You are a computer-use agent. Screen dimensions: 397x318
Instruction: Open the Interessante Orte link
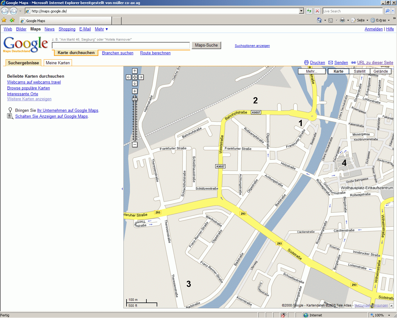(23, 94)
